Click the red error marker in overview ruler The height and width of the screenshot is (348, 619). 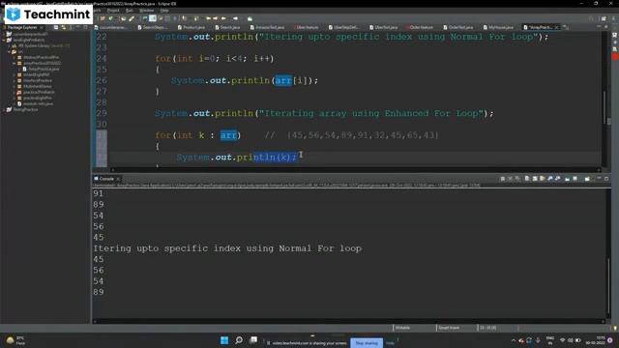click(615, 57)
